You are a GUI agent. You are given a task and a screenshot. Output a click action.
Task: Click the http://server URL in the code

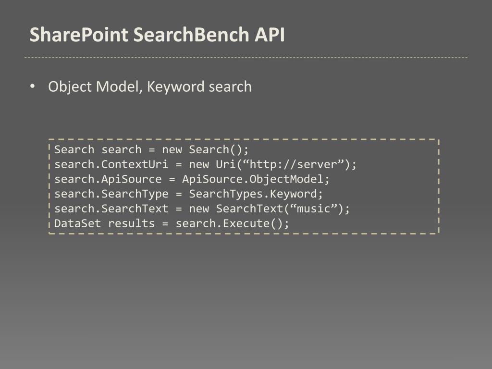point(296,164)
